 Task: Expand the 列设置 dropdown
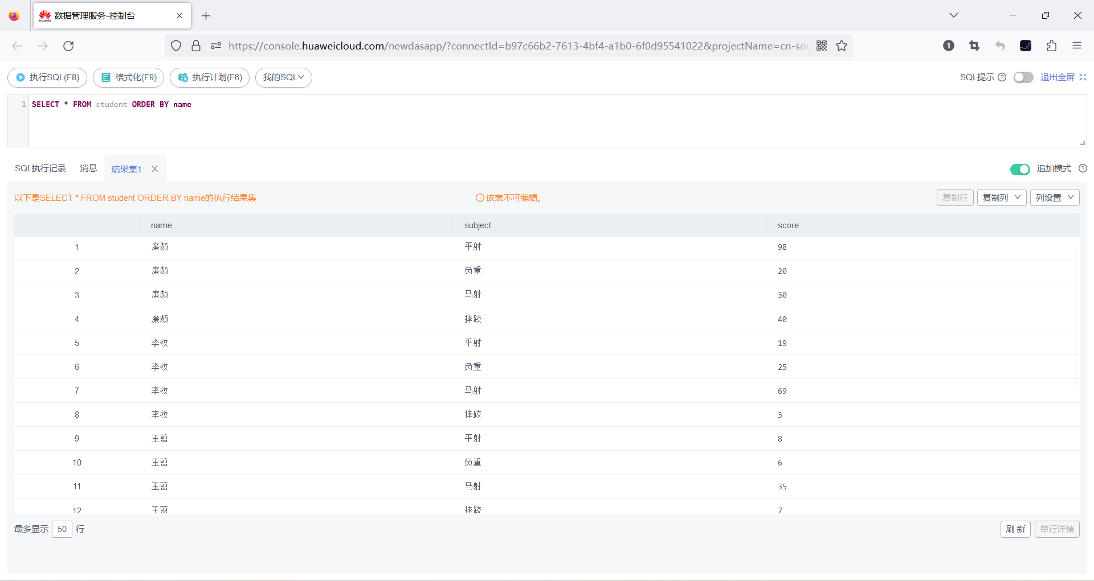point(1055,197)
